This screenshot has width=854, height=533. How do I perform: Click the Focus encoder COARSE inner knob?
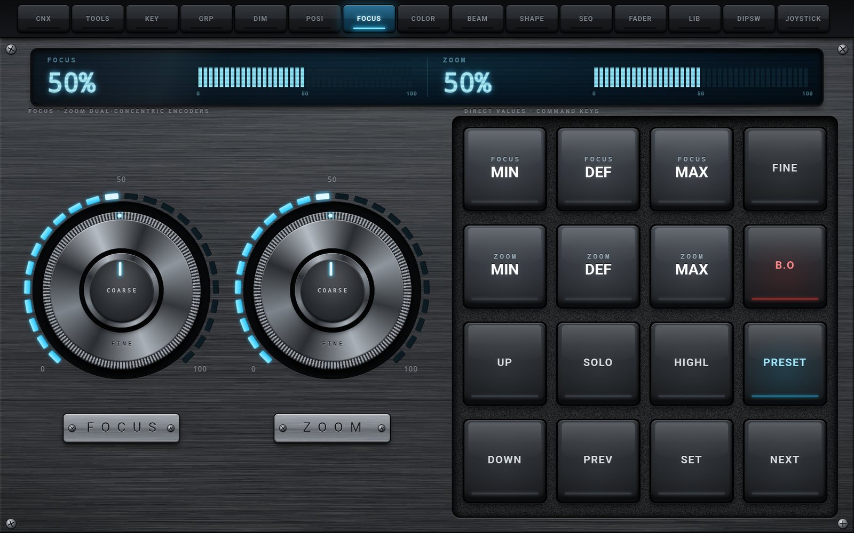pyautogui.click(x=122, y=290)
